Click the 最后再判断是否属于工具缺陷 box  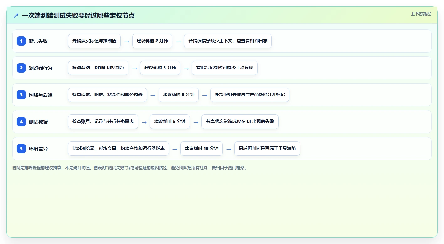[267, 149]
